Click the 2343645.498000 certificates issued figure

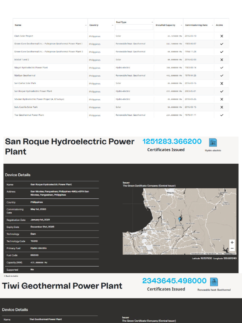pyautogui.click(x=174, y=281)
